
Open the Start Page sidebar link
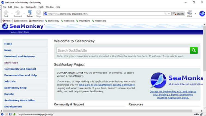11,63
